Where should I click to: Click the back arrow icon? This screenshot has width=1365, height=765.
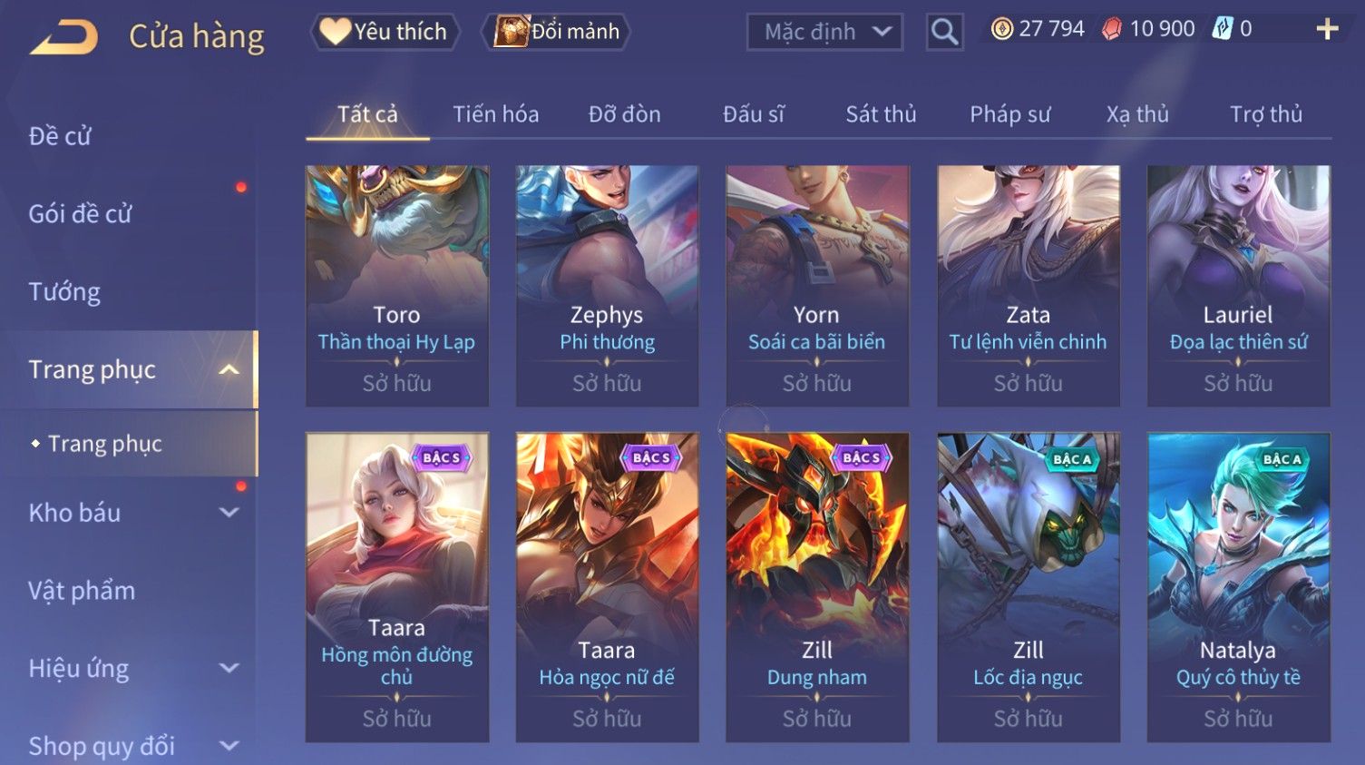pyautogui.click(x=64, y=38)
